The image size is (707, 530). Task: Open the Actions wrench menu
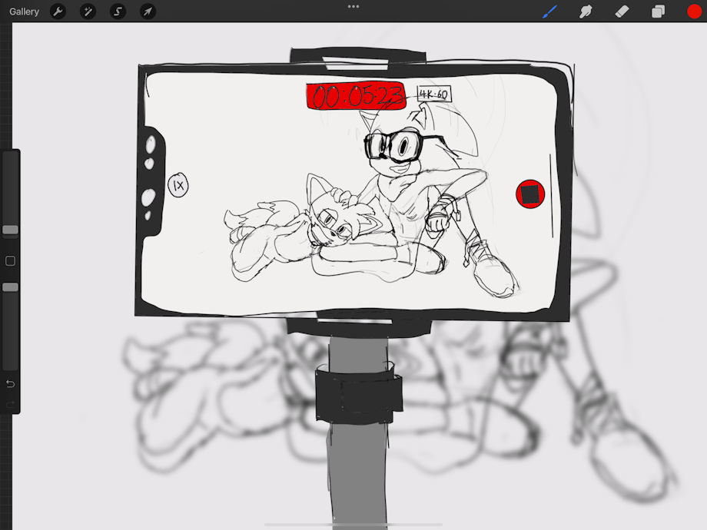tap(58, 12)
